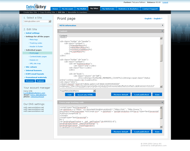Click the account manager phone link
Screen dimensions: 190x151
pyautogui.click(x=37, y=97)
